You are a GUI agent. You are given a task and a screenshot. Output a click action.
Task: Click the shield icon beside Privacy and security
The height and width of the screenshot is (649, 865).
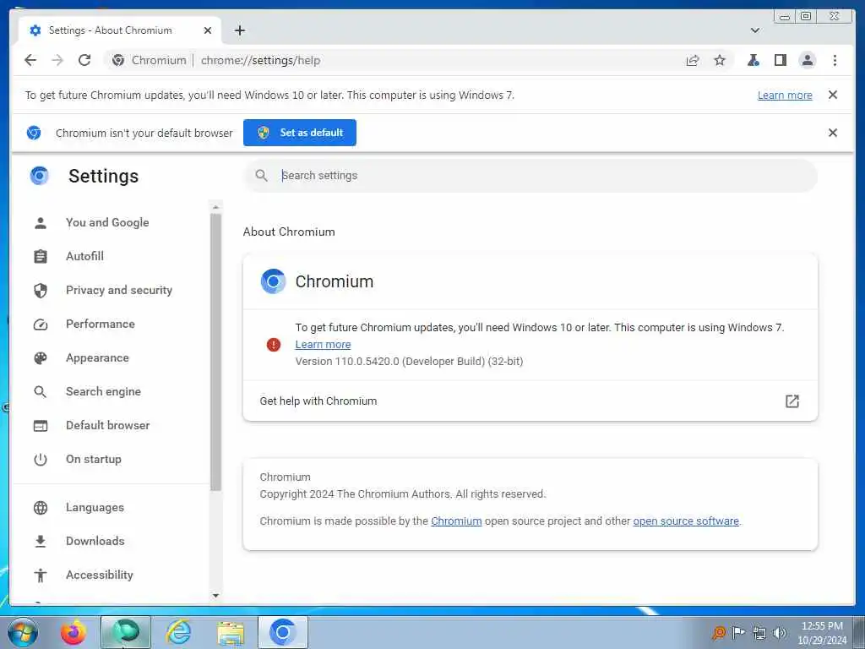click(41, 291)
